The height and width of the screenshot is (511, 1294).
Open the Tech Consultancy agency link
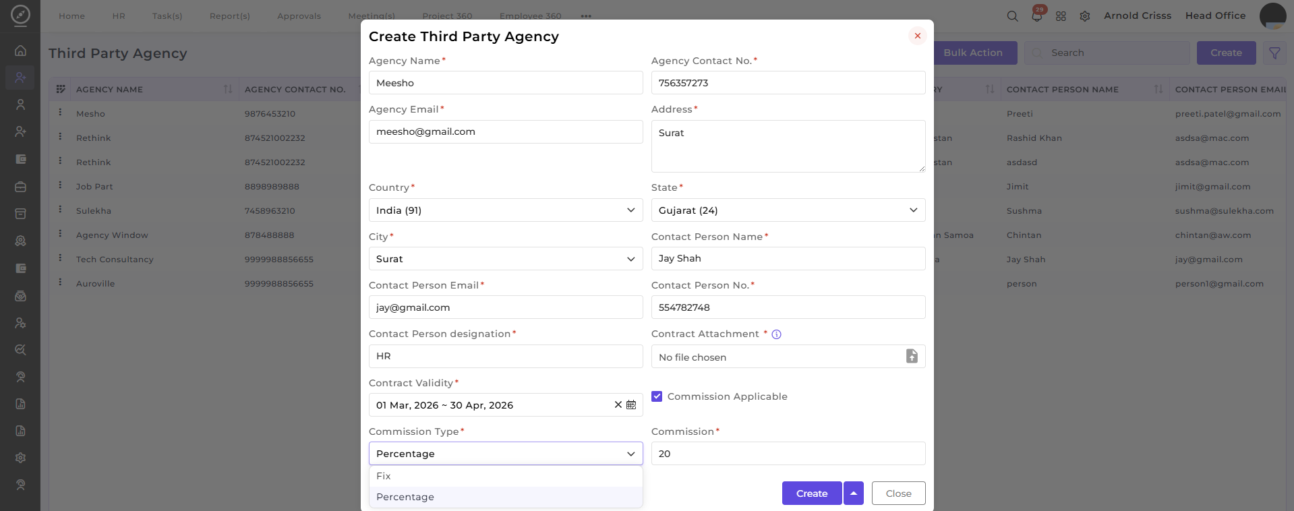point(115,260)
